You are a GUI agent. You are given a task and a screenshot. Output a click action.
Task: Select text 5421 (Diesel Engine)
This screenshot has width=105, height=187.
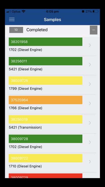25,69
